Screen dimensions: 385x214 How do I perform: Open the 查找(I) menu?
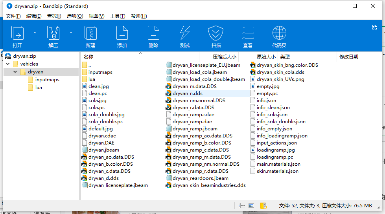[x=54, y=16]
